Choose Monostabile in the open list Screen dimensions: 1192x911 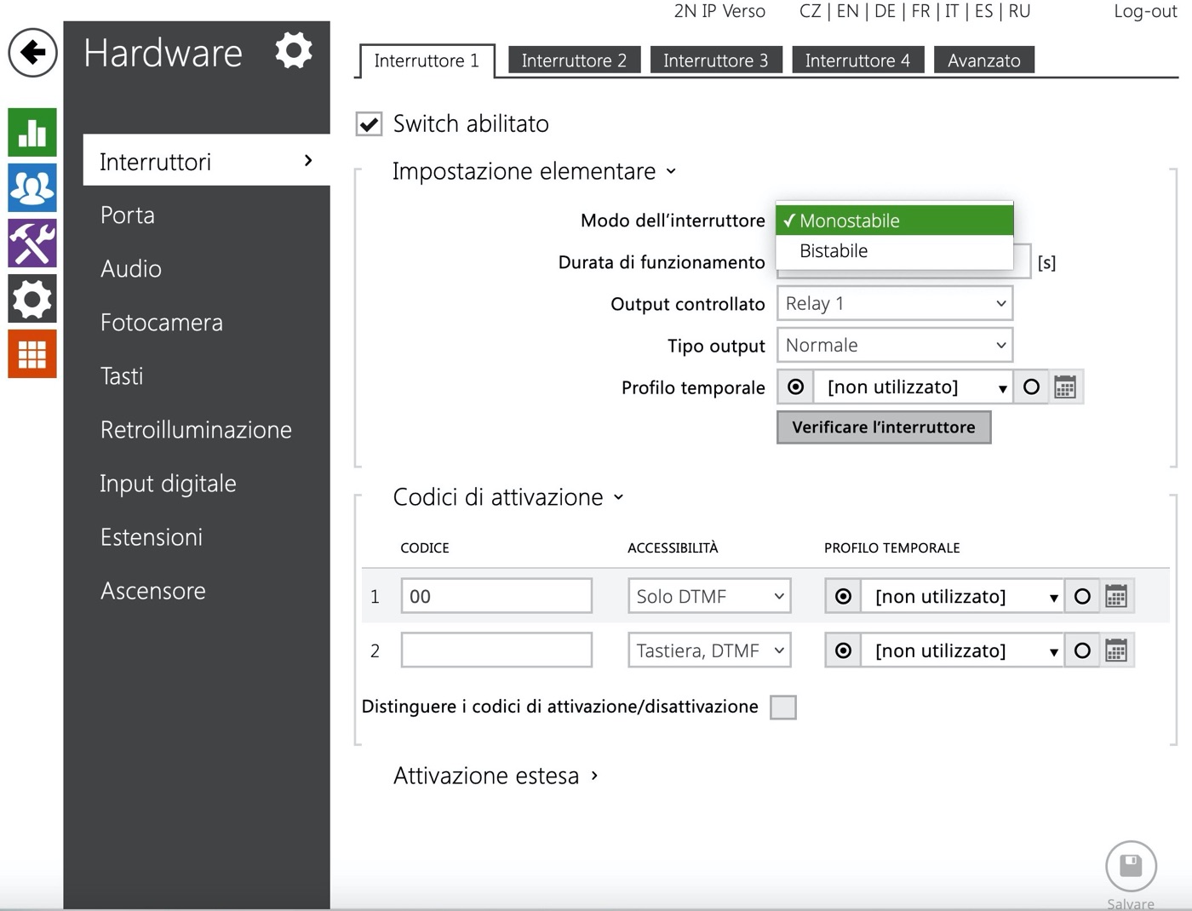pyautogui.click(x=895, y=221)
